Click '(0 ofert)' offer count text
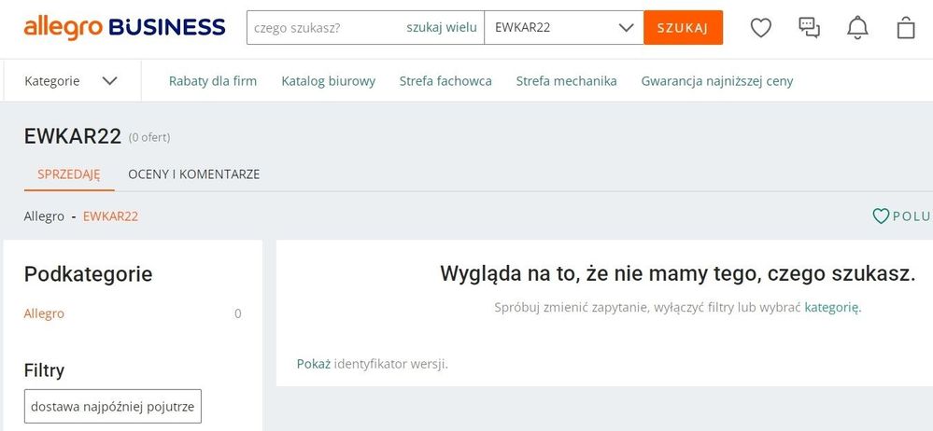This screenshot has width=933, height=431. tap(149, 138)
